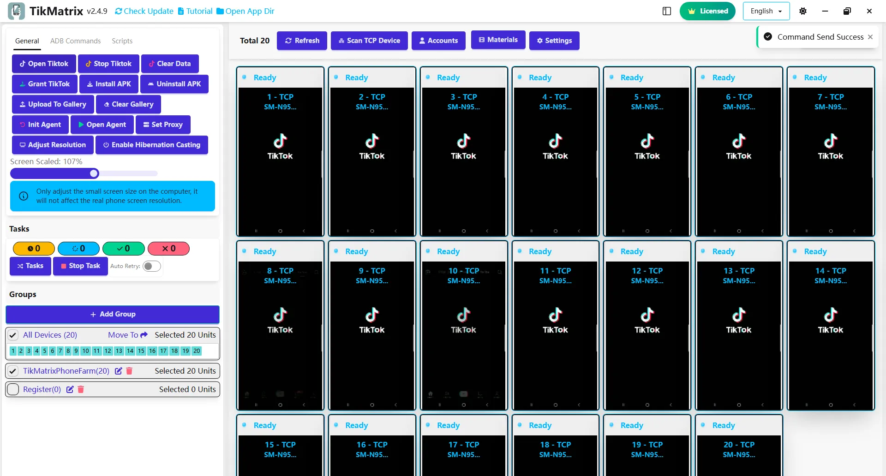Trigger Upload To Gallery
886x476 pixels.
pos(53,104)
